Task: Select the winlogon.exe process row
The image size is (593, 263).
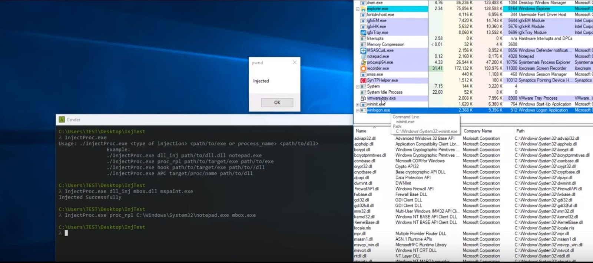Action: pos(474,110)
